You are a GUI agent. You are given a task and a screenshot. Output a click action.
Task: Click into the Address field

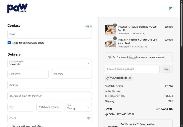tap(50, 85)
